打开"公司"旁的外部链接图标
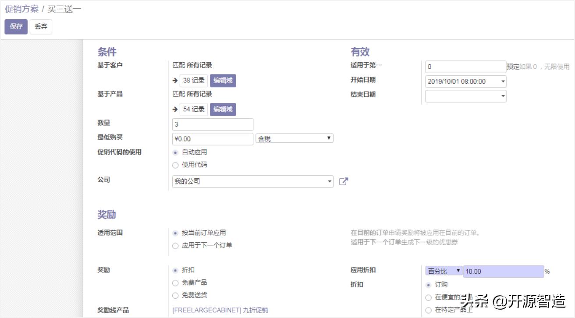 [344, 181]
